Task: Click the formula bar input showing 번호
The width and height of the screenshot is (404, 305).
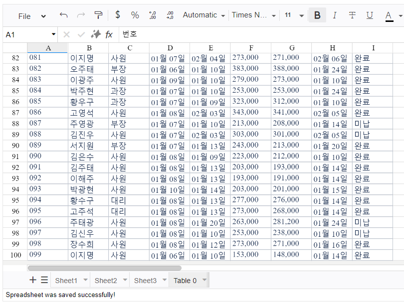Action: pyautogui.click(x=261, y=34)
